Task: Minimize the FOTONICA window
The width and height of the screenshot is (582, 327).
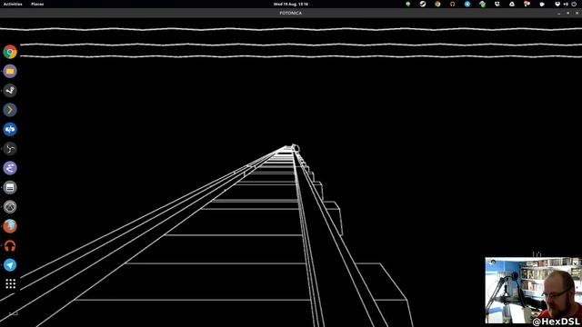Action: point(559,13)
